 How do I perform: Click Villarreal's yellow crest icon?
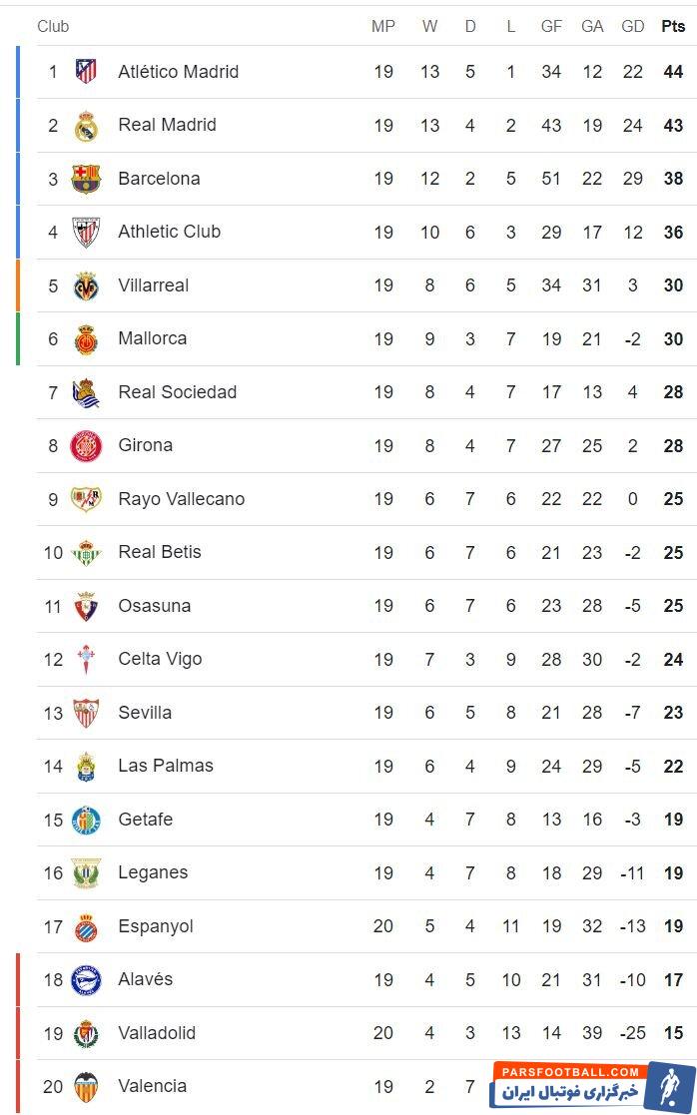click(86, 285)
